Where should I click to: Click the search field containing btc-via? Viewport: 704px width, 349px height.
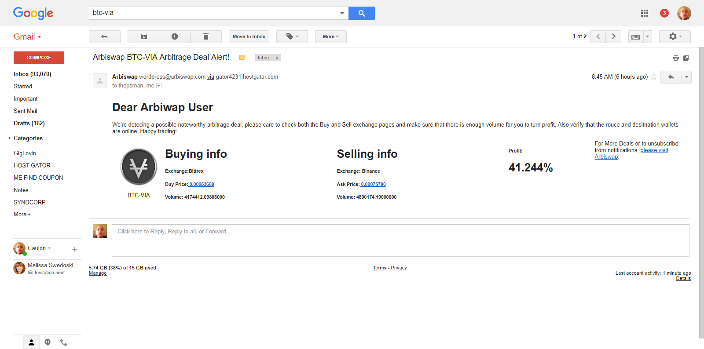point(213,13)
